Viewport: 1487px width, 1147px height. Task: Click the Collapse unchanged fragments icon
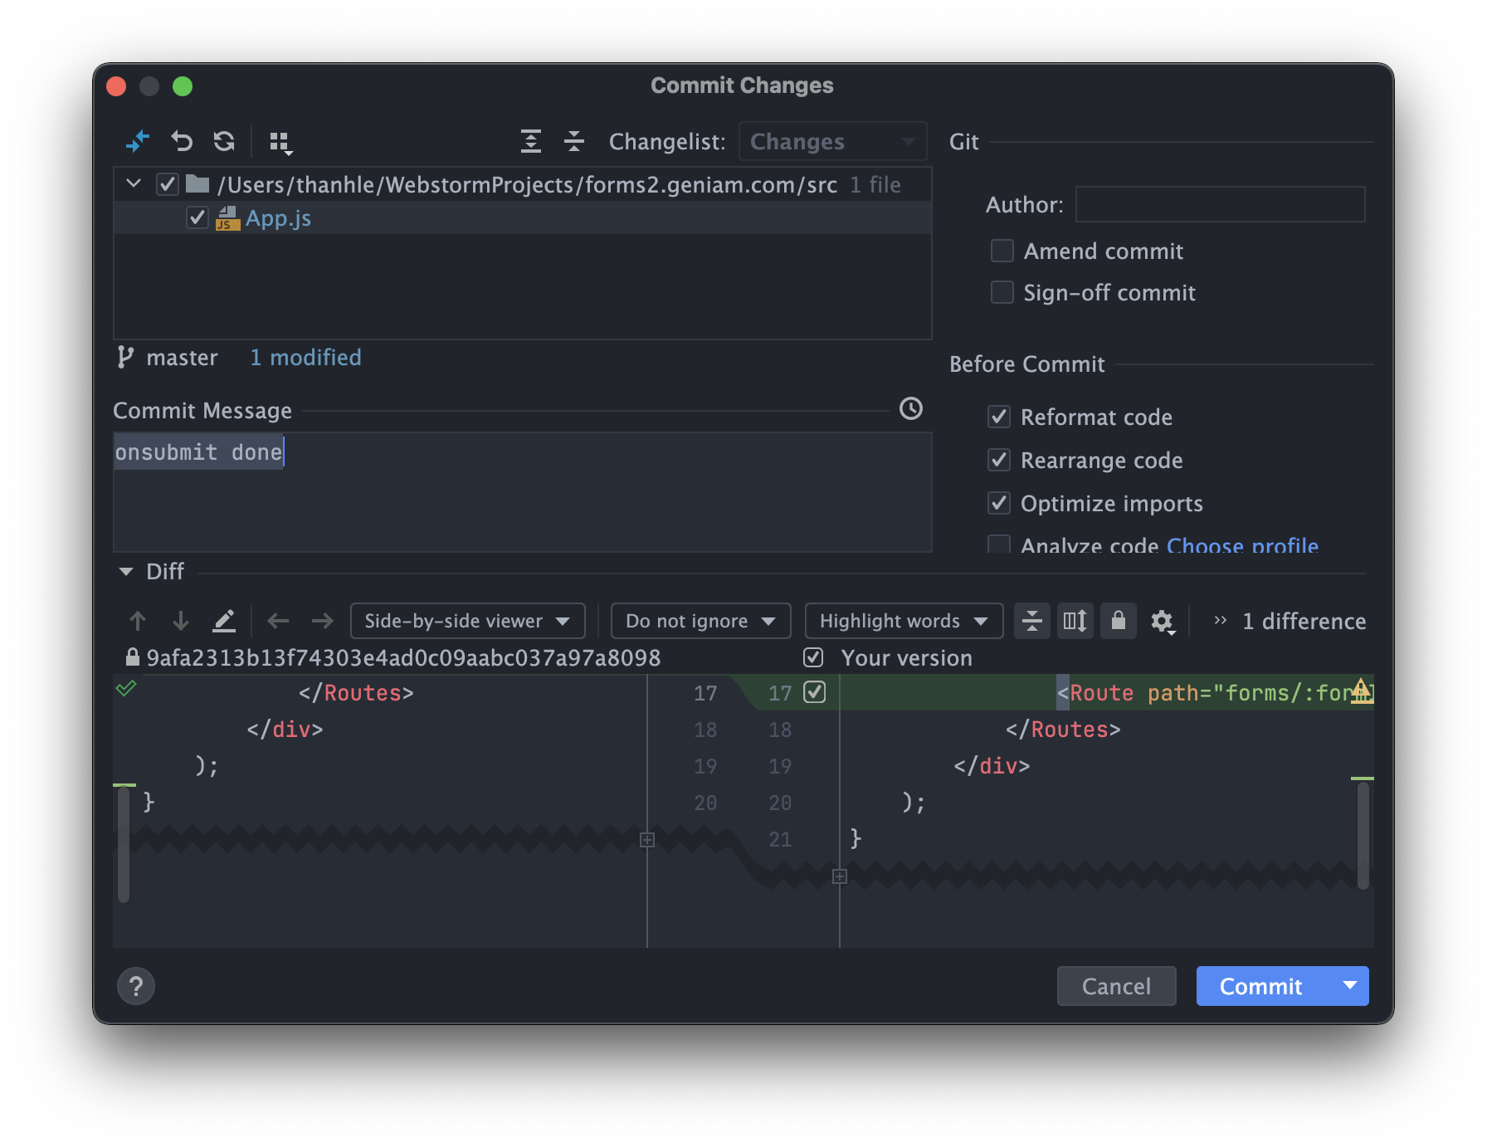click(1031, 622)
